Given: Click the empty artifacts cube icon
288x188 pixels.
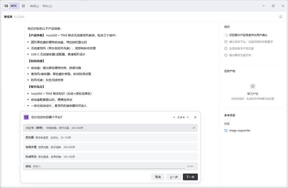Looking at the screenshot, I should click(253, 86).
